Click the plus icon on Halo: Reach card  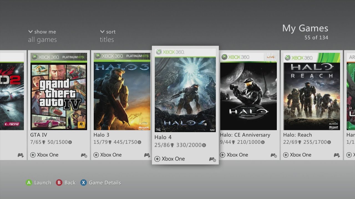(x=286, y=155)
